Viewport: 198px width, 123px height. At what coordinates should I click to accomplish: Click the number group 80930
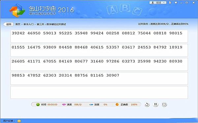click(x=176, y=61)
